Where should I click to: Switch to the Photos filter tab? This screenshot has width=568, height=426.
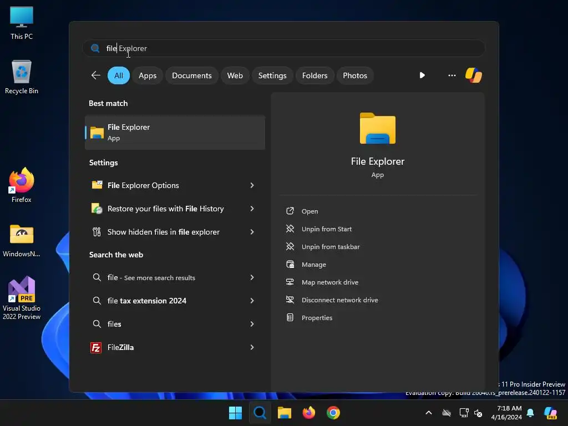click(354, 75)
